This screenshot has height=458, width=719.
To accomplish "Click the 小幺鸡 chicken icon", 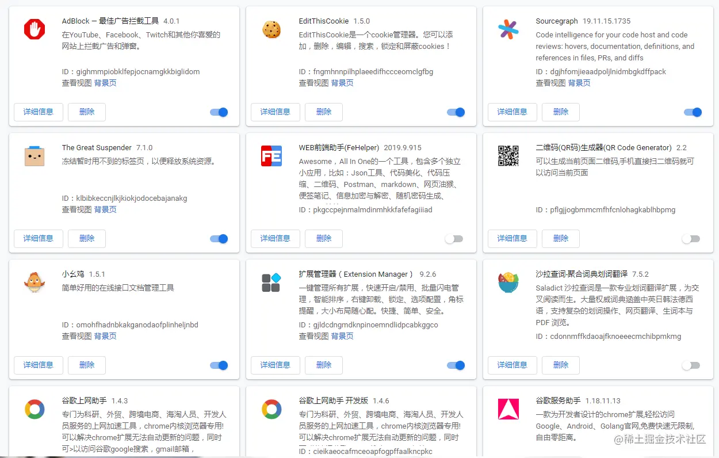I will click(35, 283).
